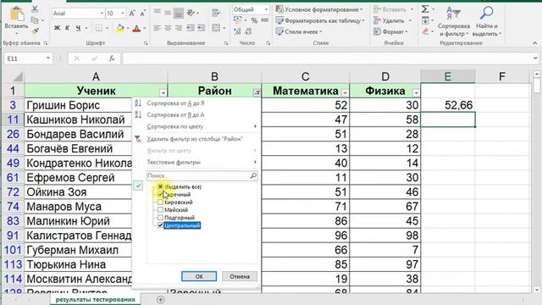This screenshot has width=542, height=305.
Task: Click the wrap text icon
Action: pos(216,14)
